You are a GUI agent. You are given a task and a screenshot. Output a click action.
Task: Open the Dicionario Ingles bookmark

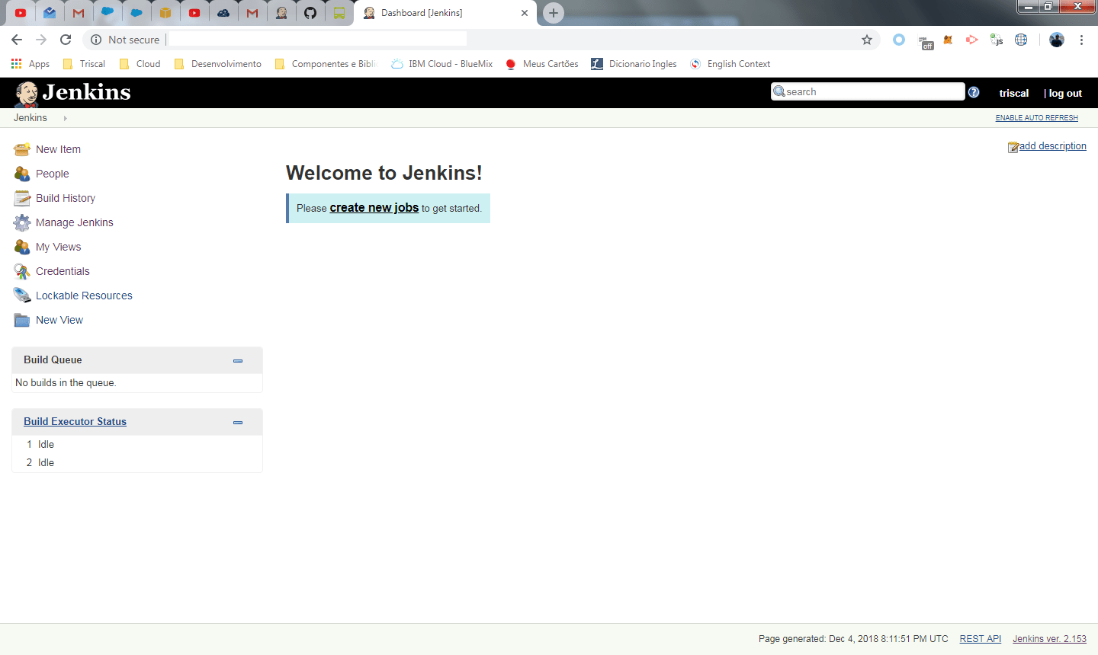pyautogui.click(x=634, y=64)
